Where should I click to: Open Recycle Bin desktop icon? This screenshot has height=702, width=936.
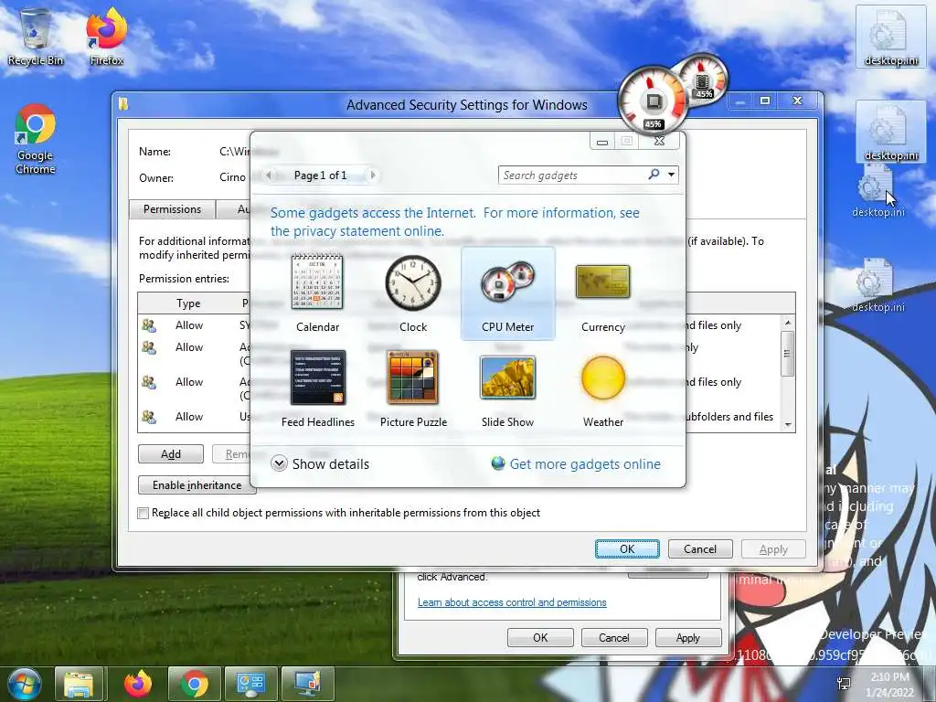[x=36, y=37]
